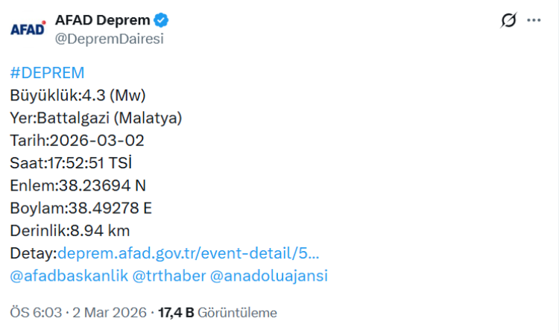Click the Derinlik:8.94 km line

pos(70,231)
